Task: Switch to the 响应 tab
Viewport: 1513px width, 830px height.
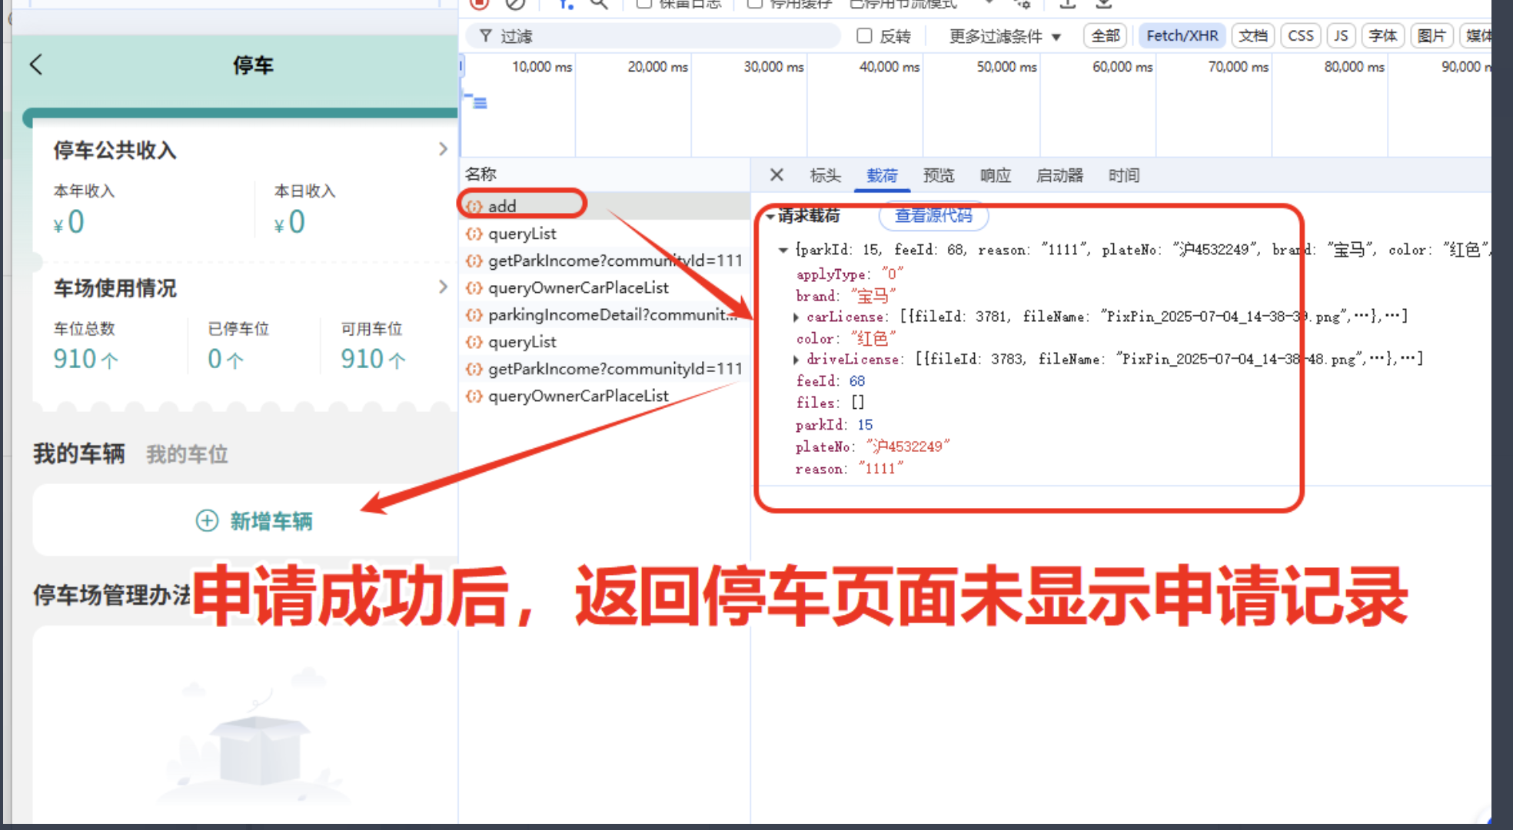Action: 995,175
